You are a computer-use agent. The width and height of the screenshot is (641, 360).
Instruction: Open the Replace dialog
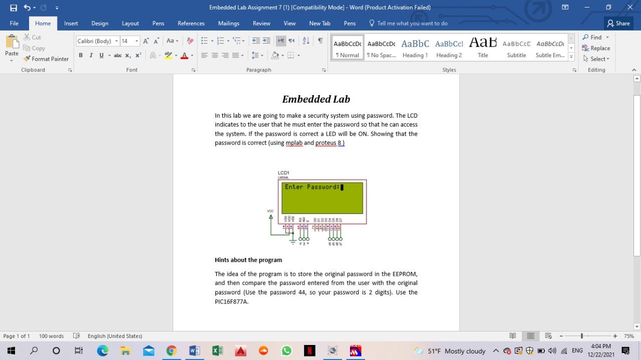596,48
